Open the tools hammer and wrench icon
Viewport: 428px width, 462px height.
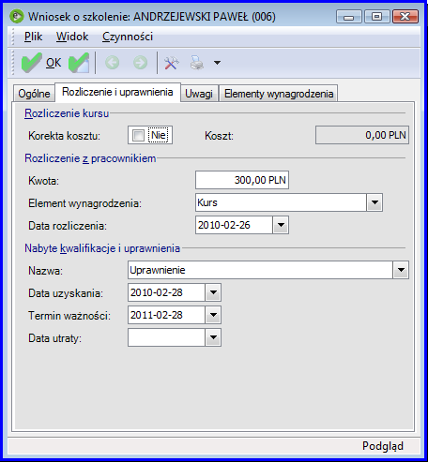[x=172, y=63]
